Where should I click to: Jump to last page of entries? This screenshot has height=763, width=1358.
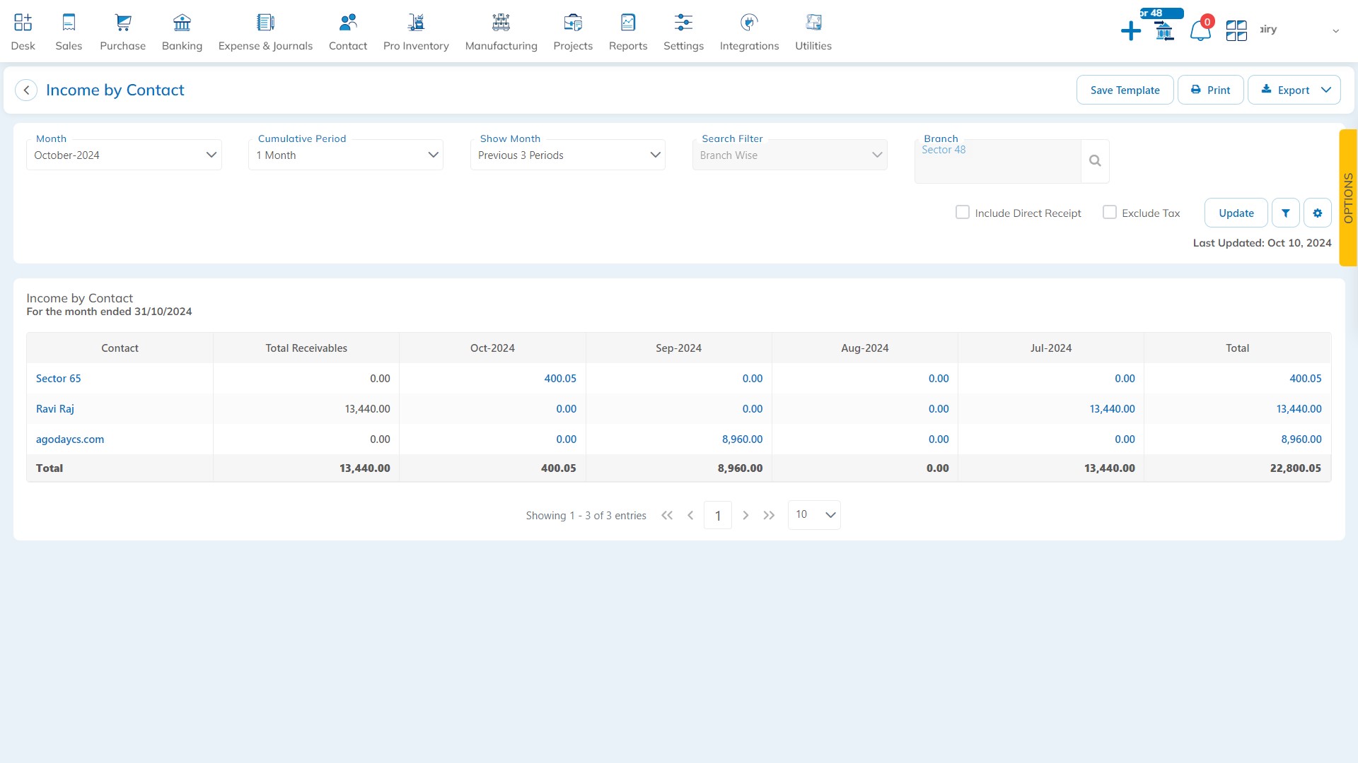(x=770, y=516)
